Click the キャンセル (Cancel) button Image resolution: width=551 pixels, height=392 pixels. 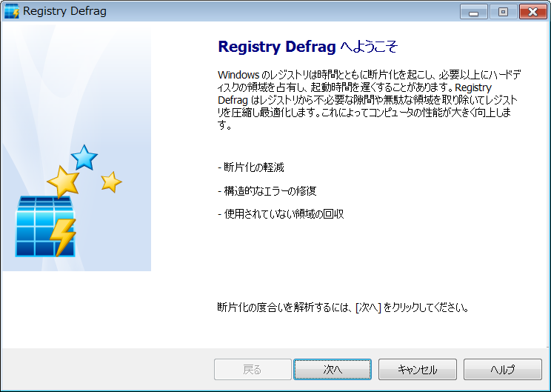click(x=418, y=369)
